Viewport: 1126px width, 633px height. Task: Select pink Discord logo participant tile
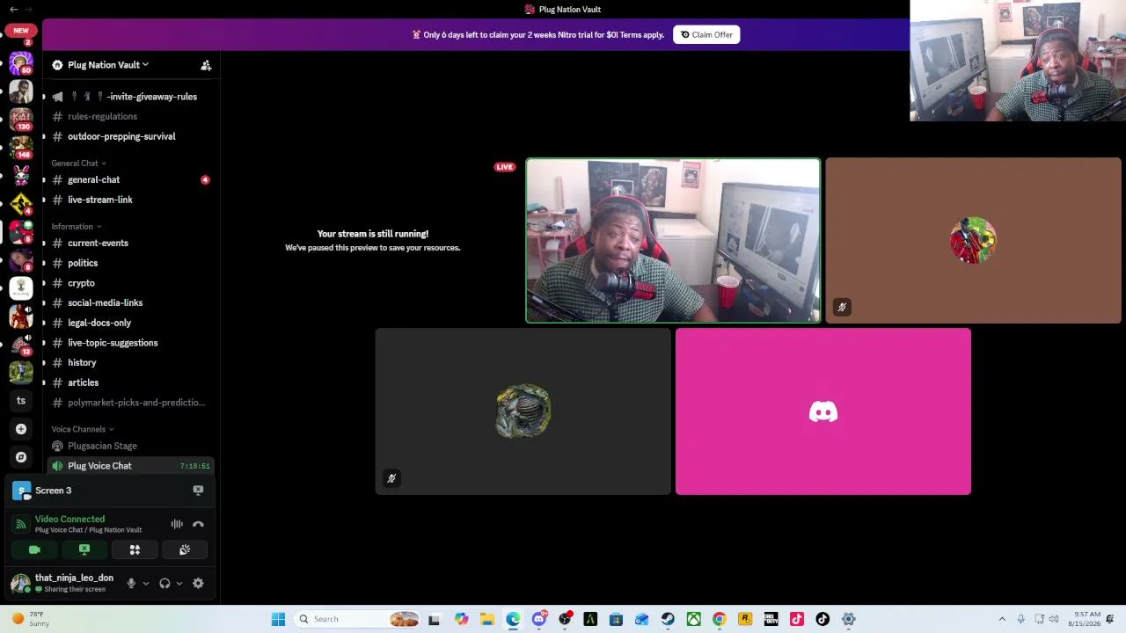[x=823, y=411]
